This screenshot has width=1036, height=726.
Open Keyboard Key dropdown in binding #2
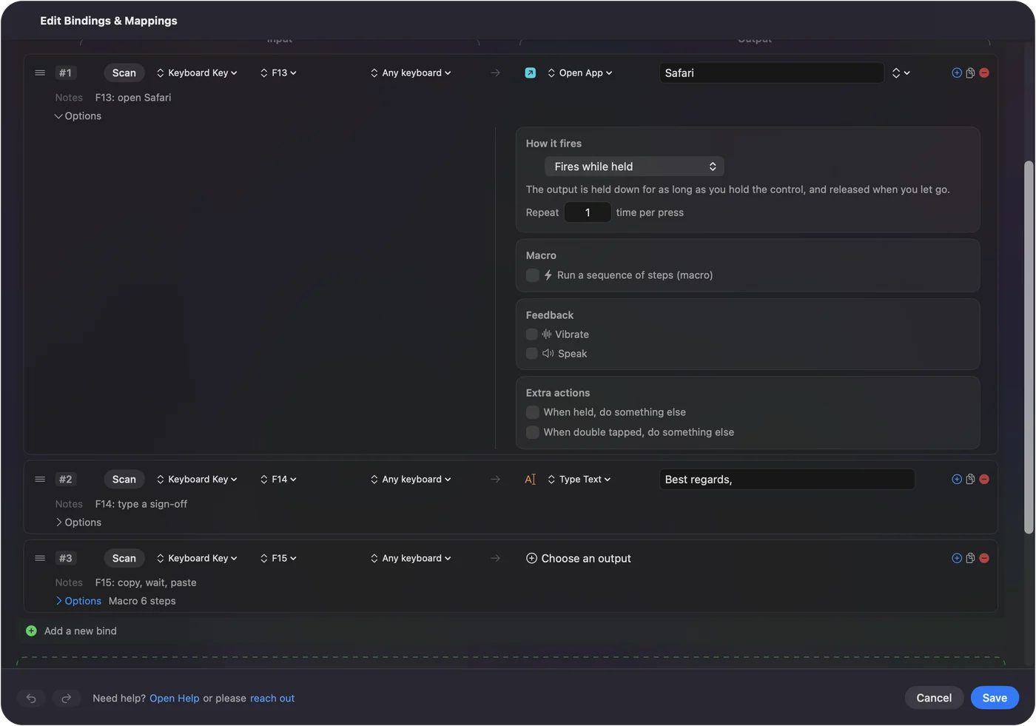point(197,479)
